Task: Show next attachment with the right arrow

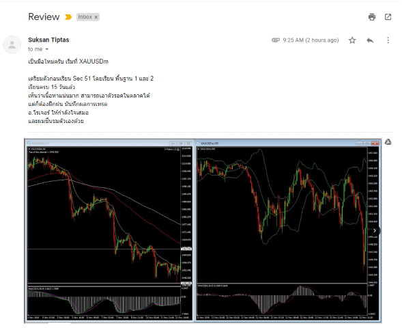Action: (375, 230)
